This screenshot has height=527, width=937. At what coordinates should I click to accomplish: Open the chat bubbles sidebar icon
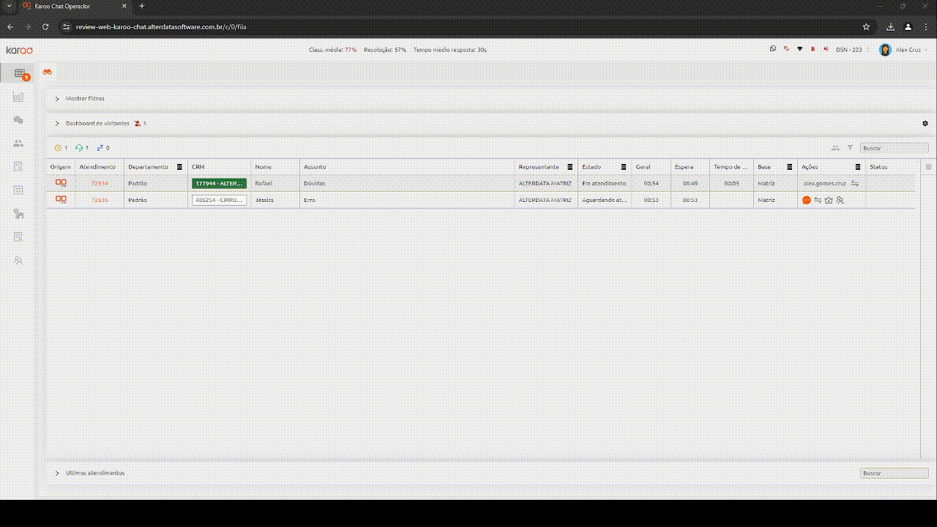click(19, 120)
